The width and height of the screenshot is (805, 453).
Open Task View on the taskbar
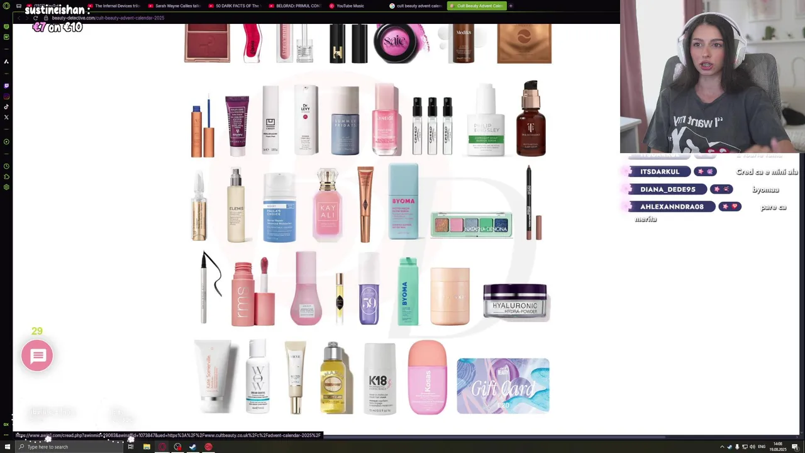130,447
